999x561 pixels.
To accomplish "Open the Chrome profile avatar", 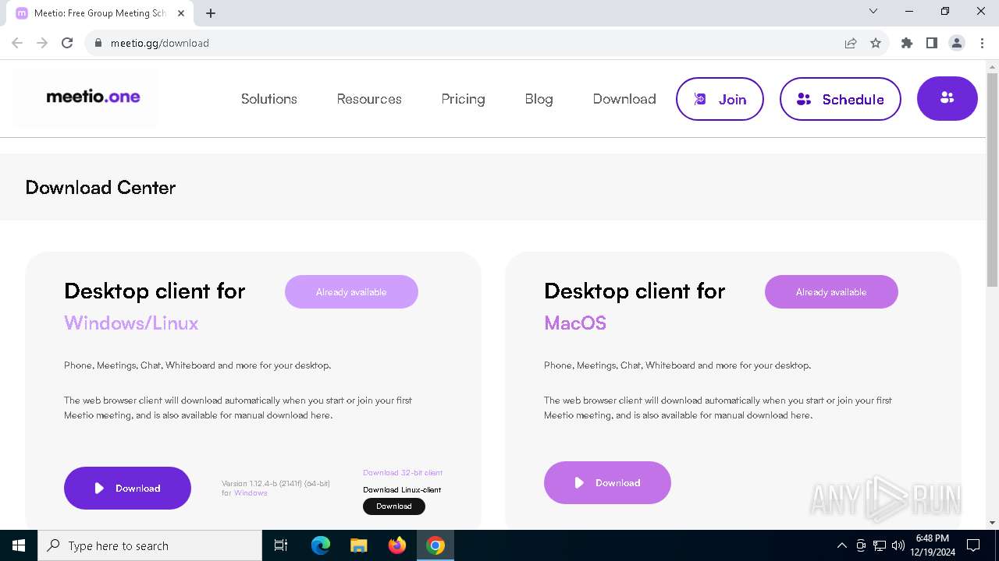I will (957, 43).
